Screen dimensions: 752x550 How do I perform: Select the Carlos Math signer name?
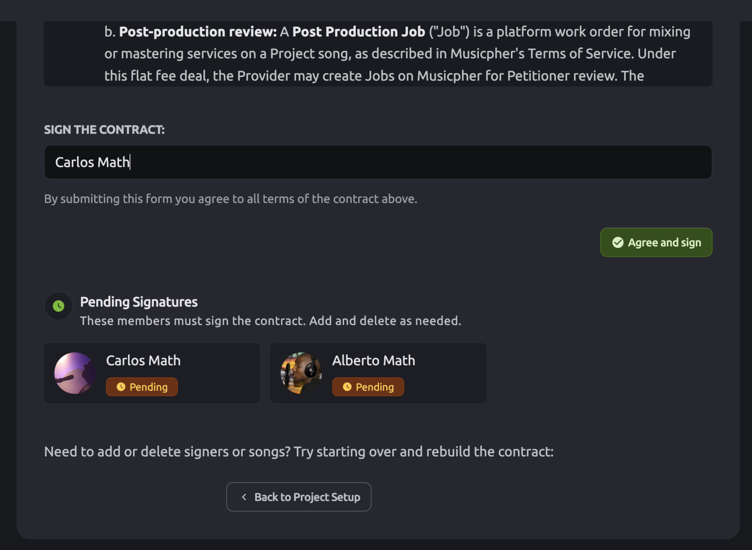(143, 360)
